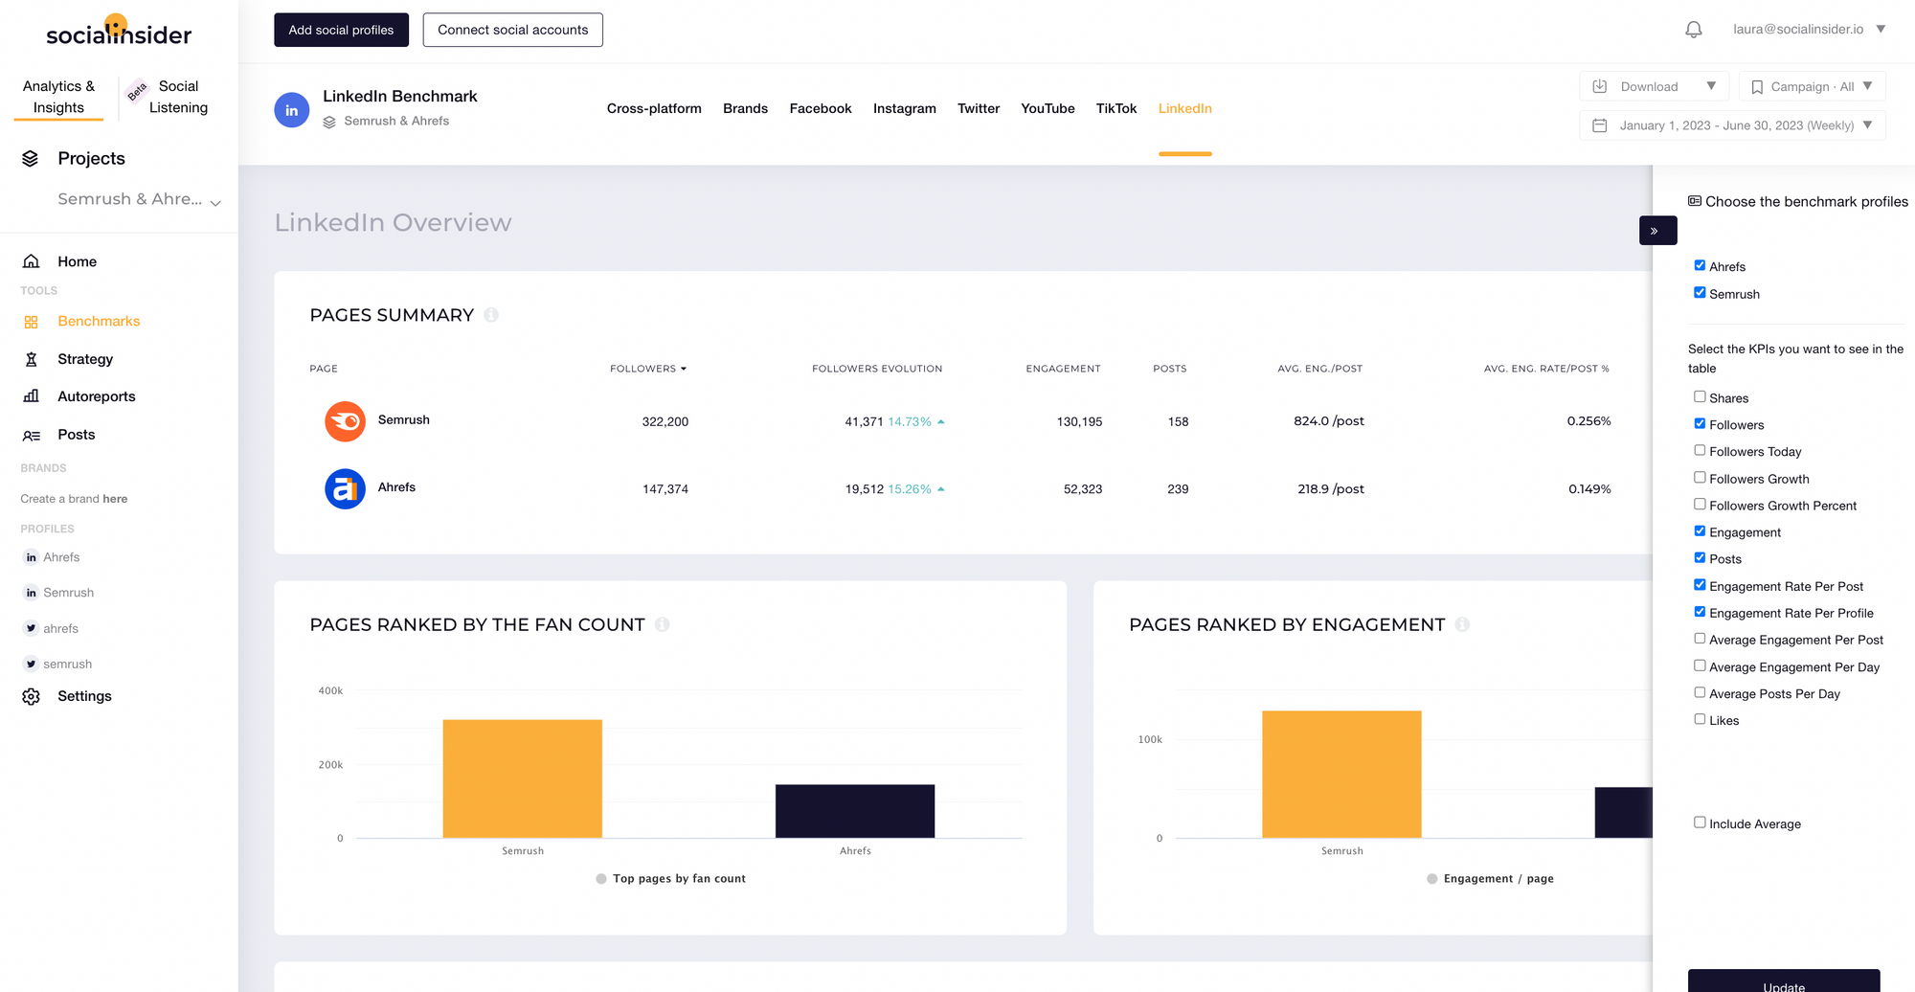Expand the Semrush & Ahre... project selector
Screen dimensions: 1915x992
click(x=139, y=199)
